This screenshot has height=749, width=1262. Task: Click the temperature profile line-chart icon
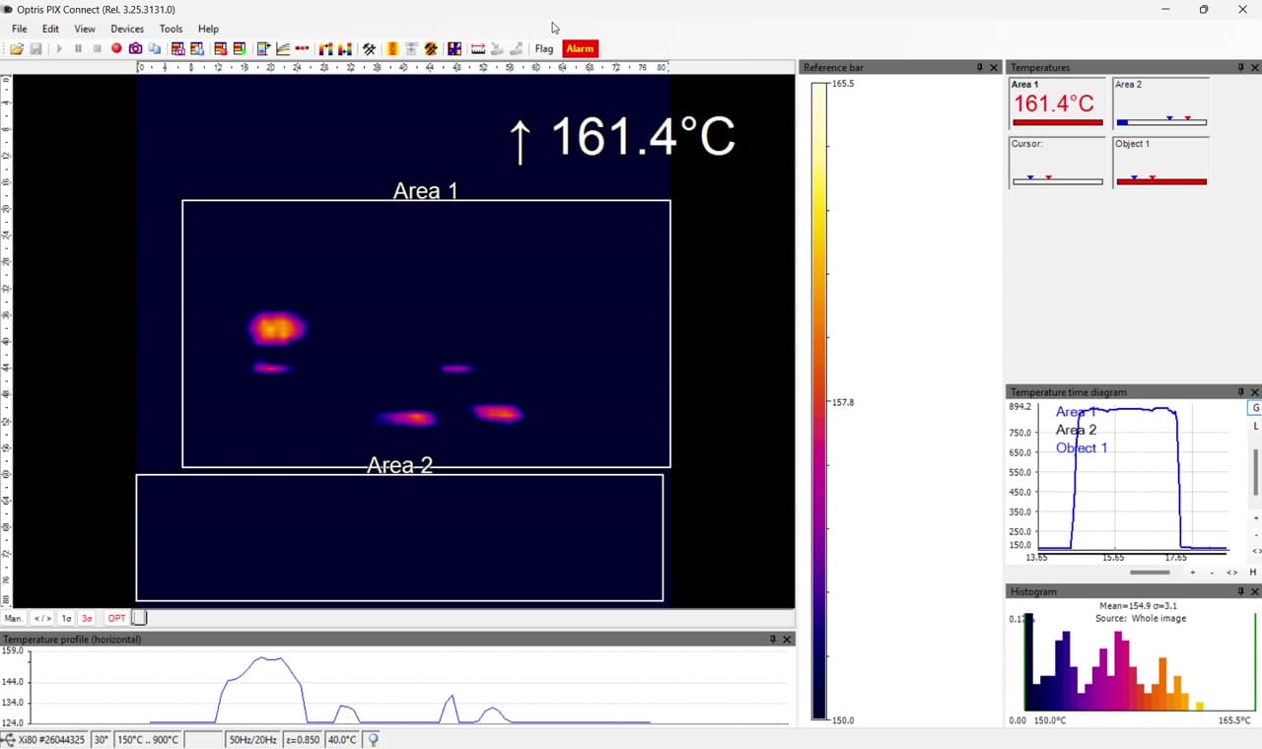[283, 48]
